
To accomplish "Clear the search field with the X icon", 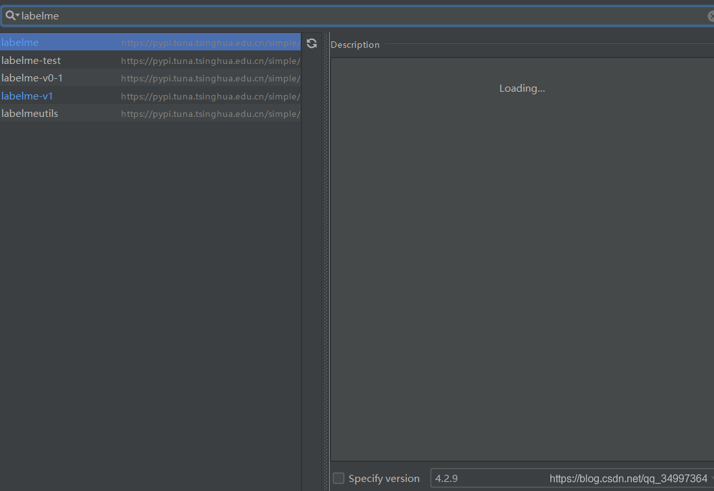I will point(710,16).
